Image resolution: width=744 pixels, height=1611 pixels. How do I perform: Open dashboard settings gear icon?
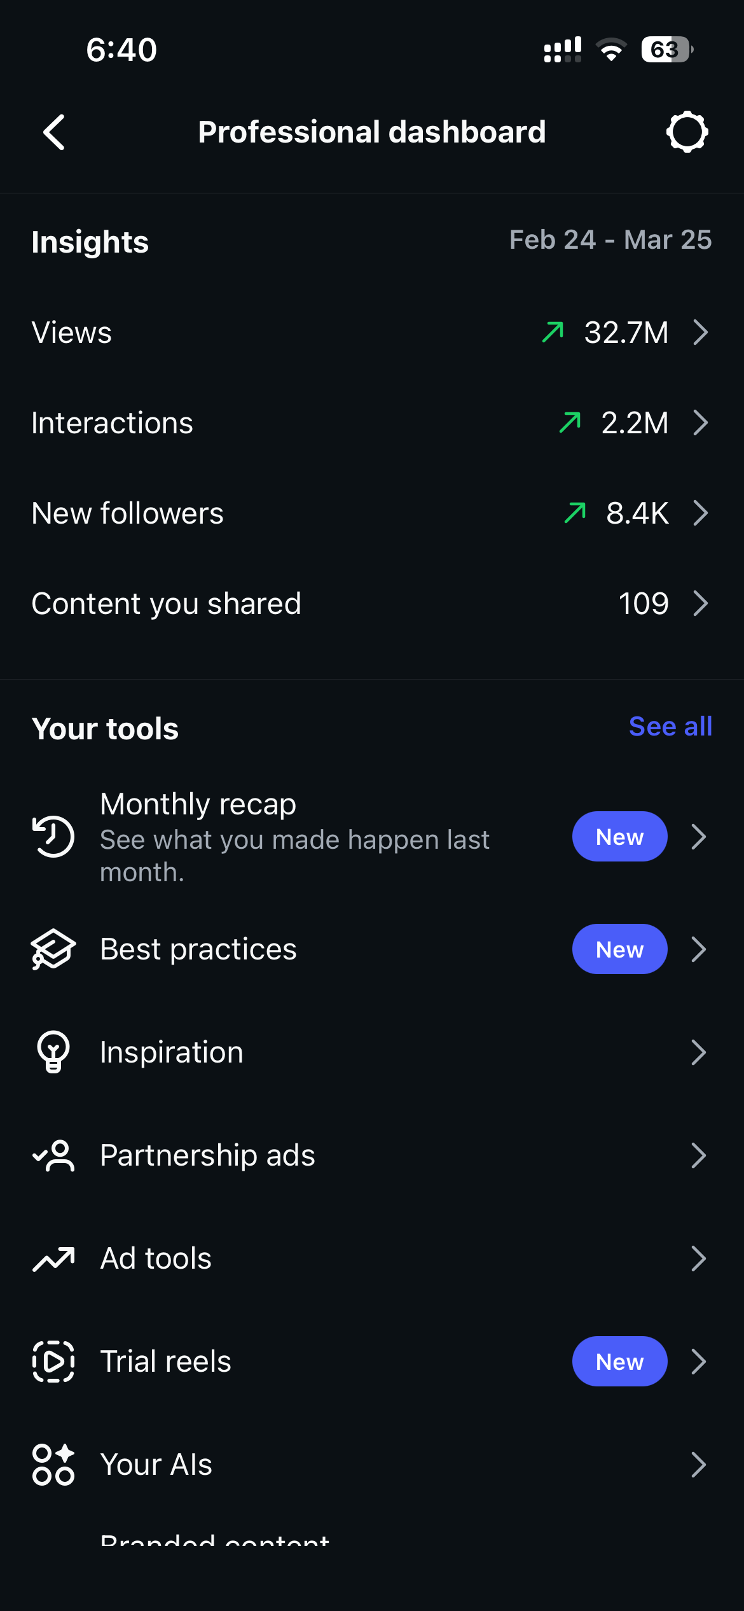click(x=687, y=132)
